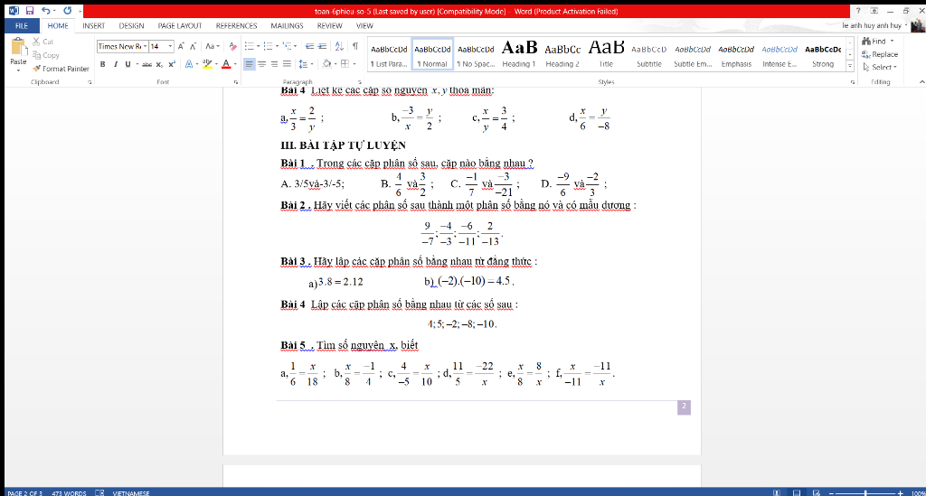Expand the multilevel list dropdown
This screenshot has height=496, width=926.
[x=297, y=46]
